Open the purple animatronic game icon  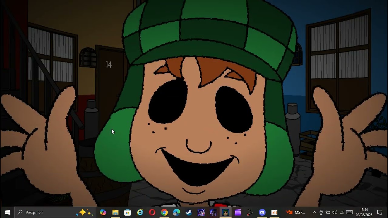pyautogui.click(x=201, y=213)
